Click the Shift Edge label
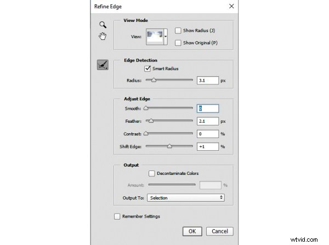329x245 pixels. click(x=131, y=147)
